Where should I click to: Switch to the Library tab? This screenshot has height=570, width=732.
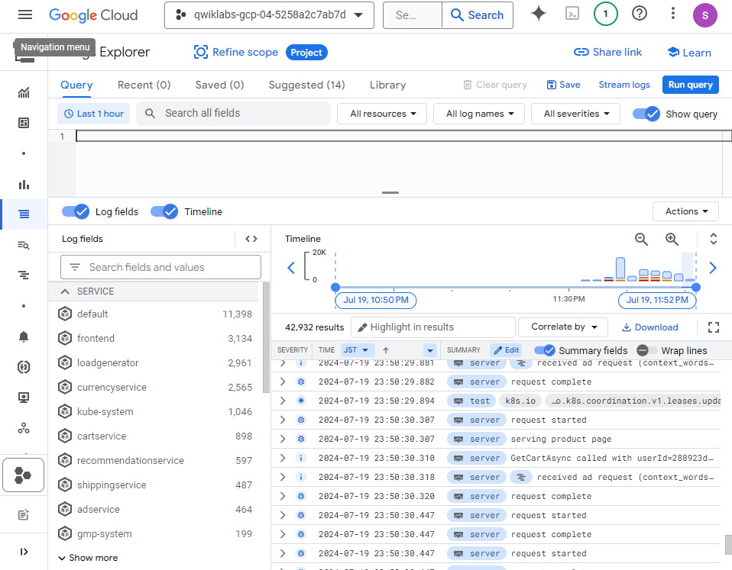coord(387,85)
